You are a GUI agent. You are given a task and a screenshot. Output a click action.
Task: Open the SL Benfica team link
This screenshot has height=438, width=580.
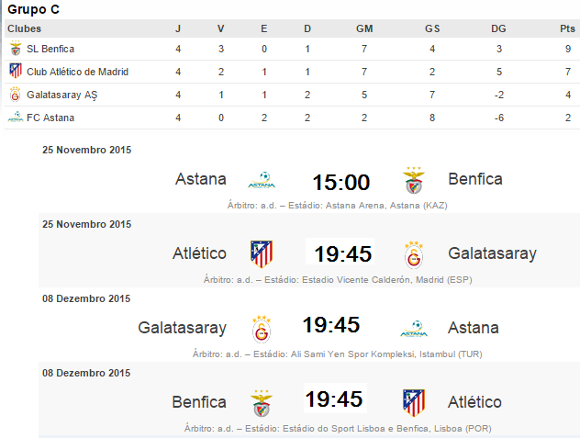click(x=50, y=49)
